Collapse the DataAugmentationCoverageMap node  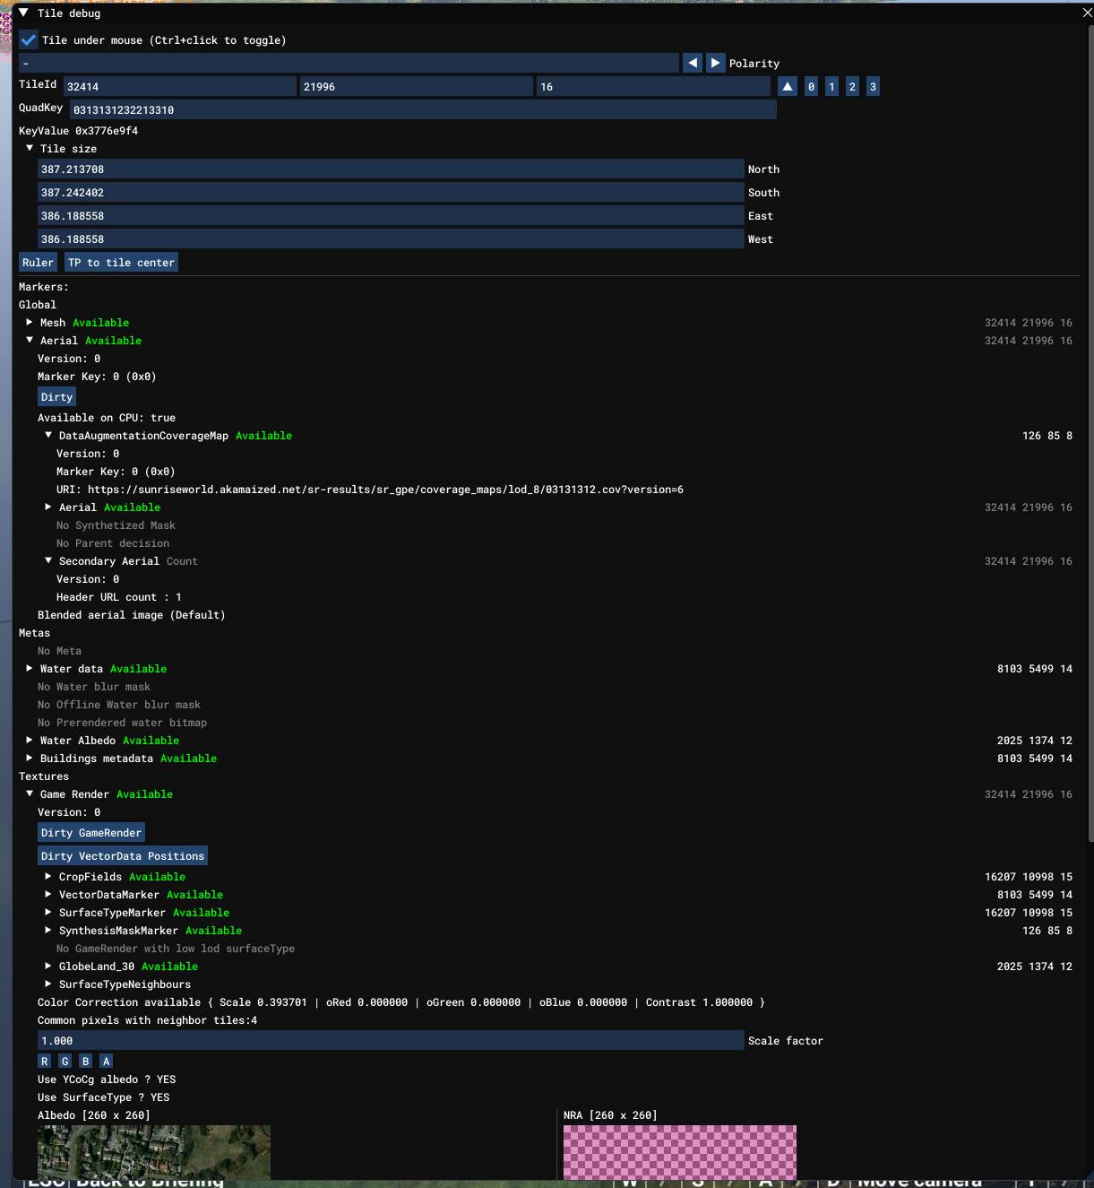click(48, 435)
